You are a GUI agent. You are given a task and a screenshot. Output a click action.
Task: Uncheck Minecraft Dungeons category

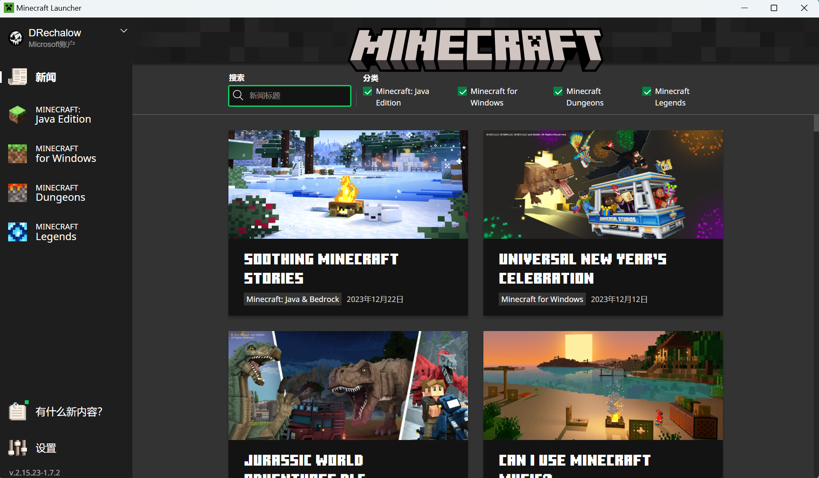point(558,91)
